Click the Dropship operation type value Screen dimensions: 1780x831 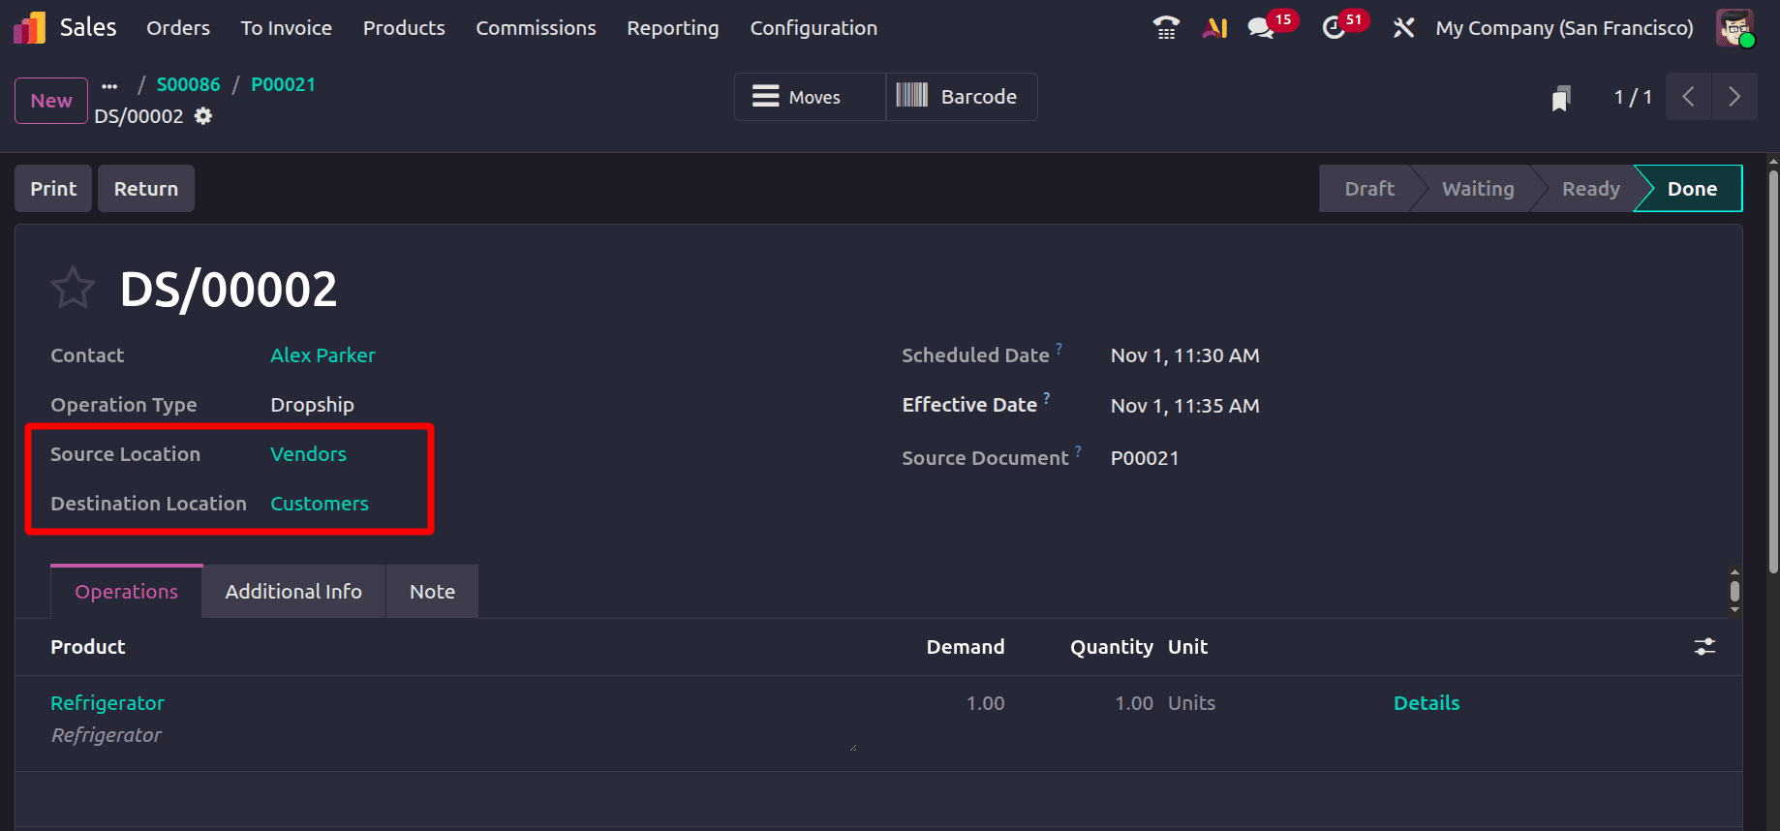coord(312,405)
